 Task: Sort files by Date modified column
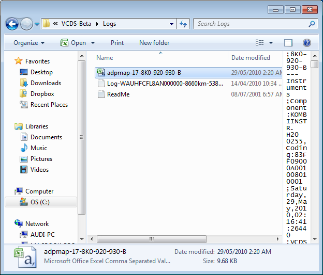point(254,58)
